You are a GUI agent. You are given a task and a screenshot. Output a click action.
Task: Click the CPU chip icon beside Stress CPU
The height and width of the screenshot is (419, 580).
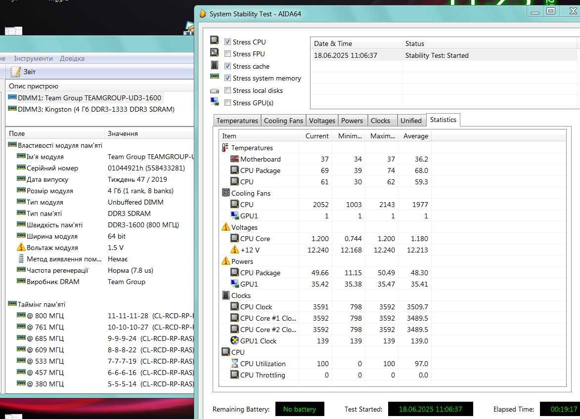(x=215, y=40)
